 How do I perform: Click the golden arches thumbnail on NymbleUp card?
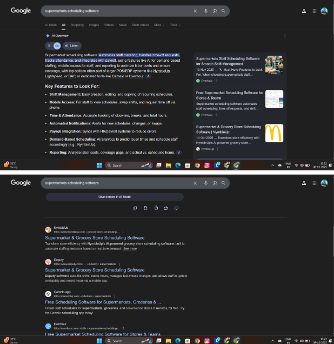[x=274, y=133]
